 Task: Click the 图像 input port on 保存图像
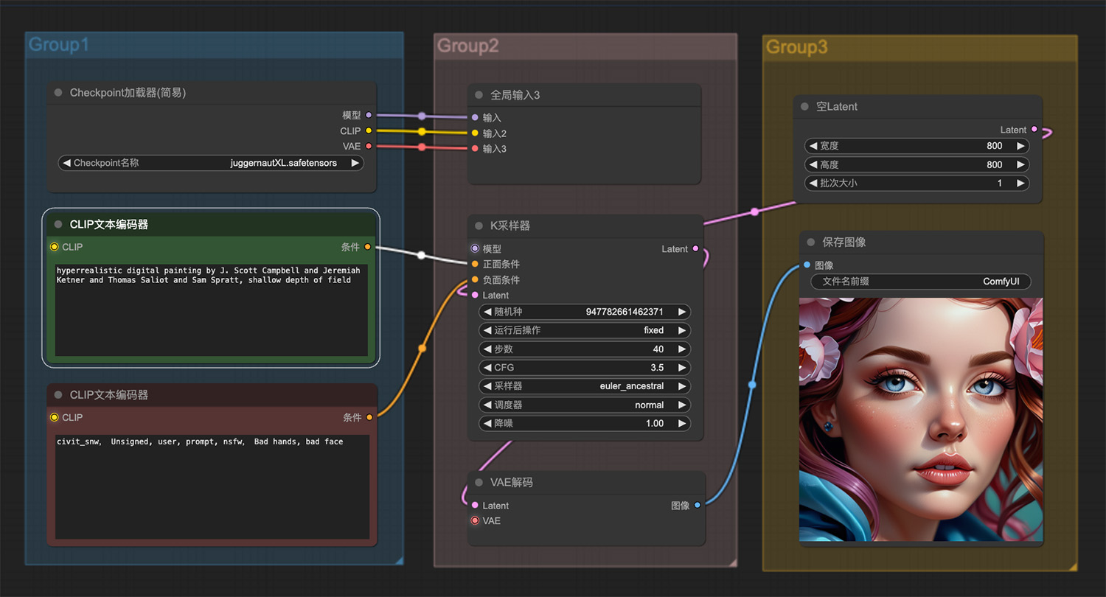(x=807, y=265)
